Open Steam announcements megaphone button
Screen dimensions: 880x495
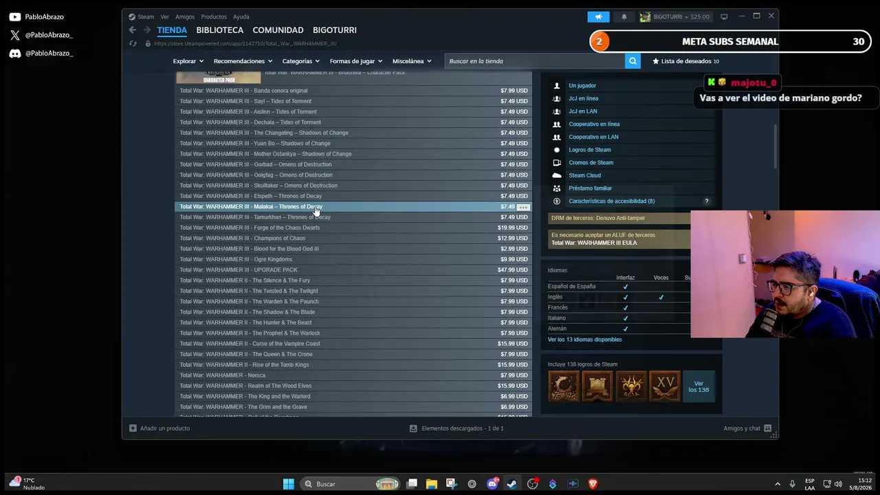pyautogui.click(x=598, y=16)
